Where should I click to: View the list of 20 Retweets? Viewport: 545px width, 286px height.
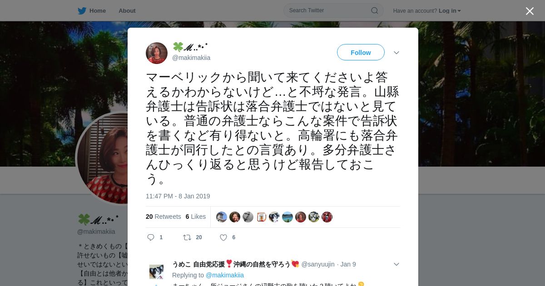163,217
